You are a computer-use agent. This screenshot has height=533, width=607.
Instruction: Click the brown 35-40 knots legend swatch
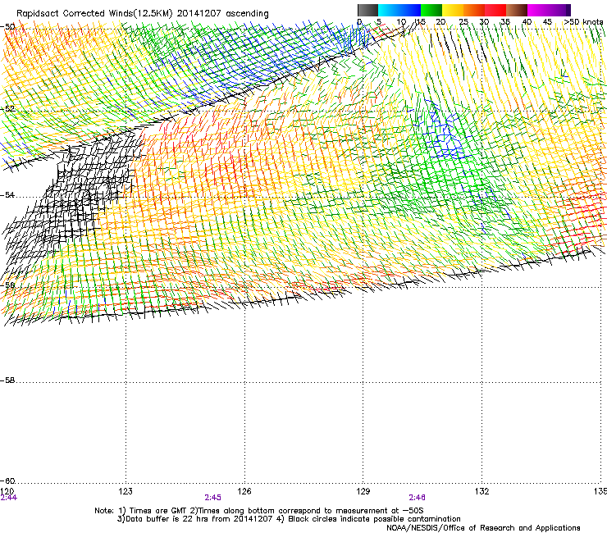pyautogui.click(x=517, y=10)
